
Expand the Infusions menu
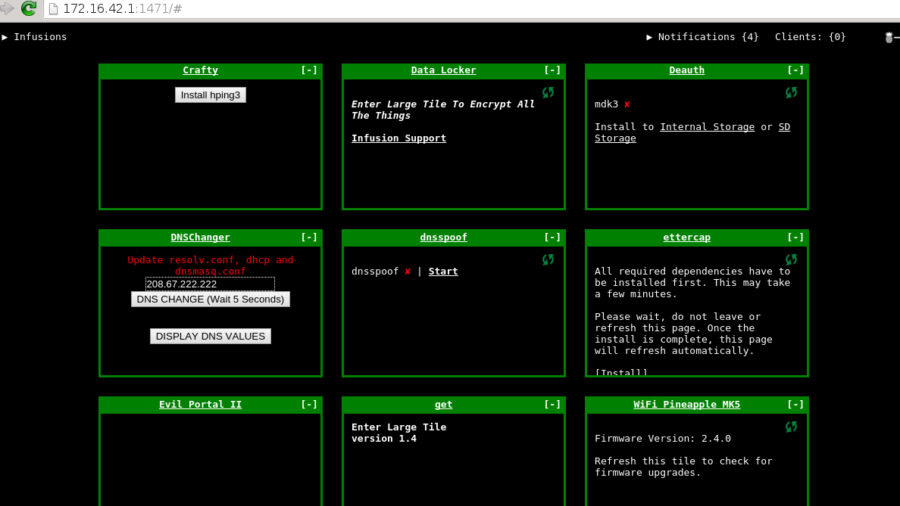34,36
